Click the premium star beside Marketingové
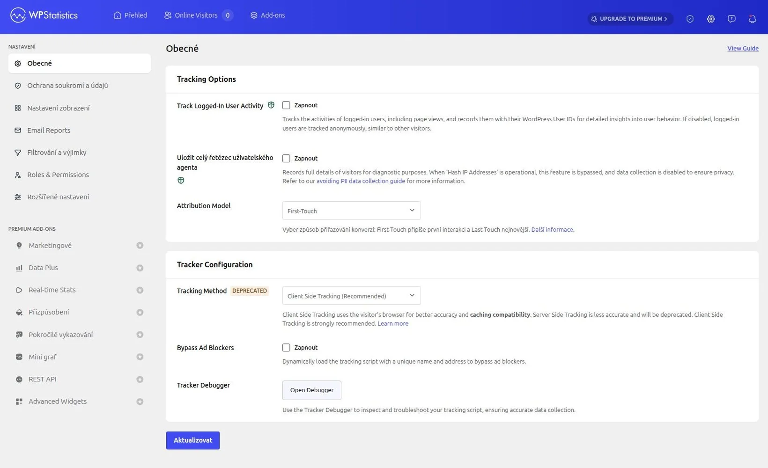The image size is (768, 468). click(x=140, y=245)
